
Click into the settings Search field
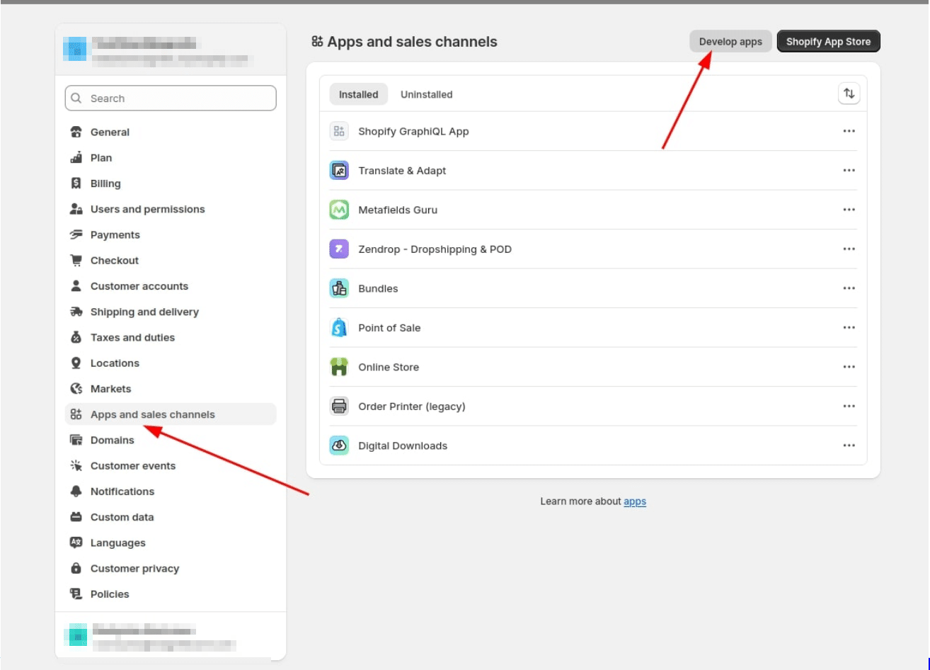coord(171,98)
